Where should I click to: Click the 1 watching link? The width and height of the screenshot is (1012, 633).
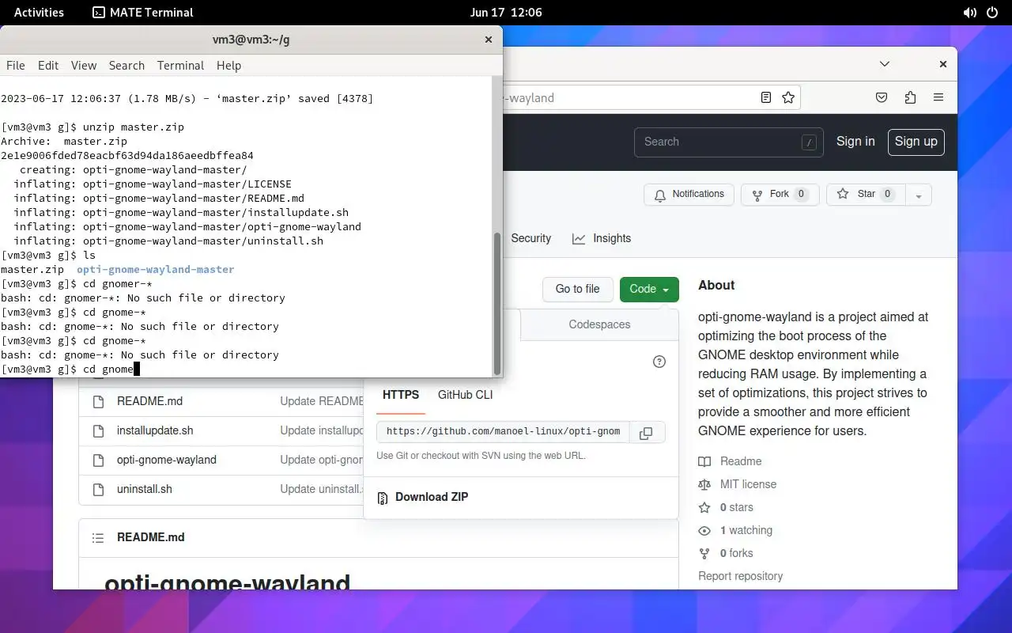735,530
